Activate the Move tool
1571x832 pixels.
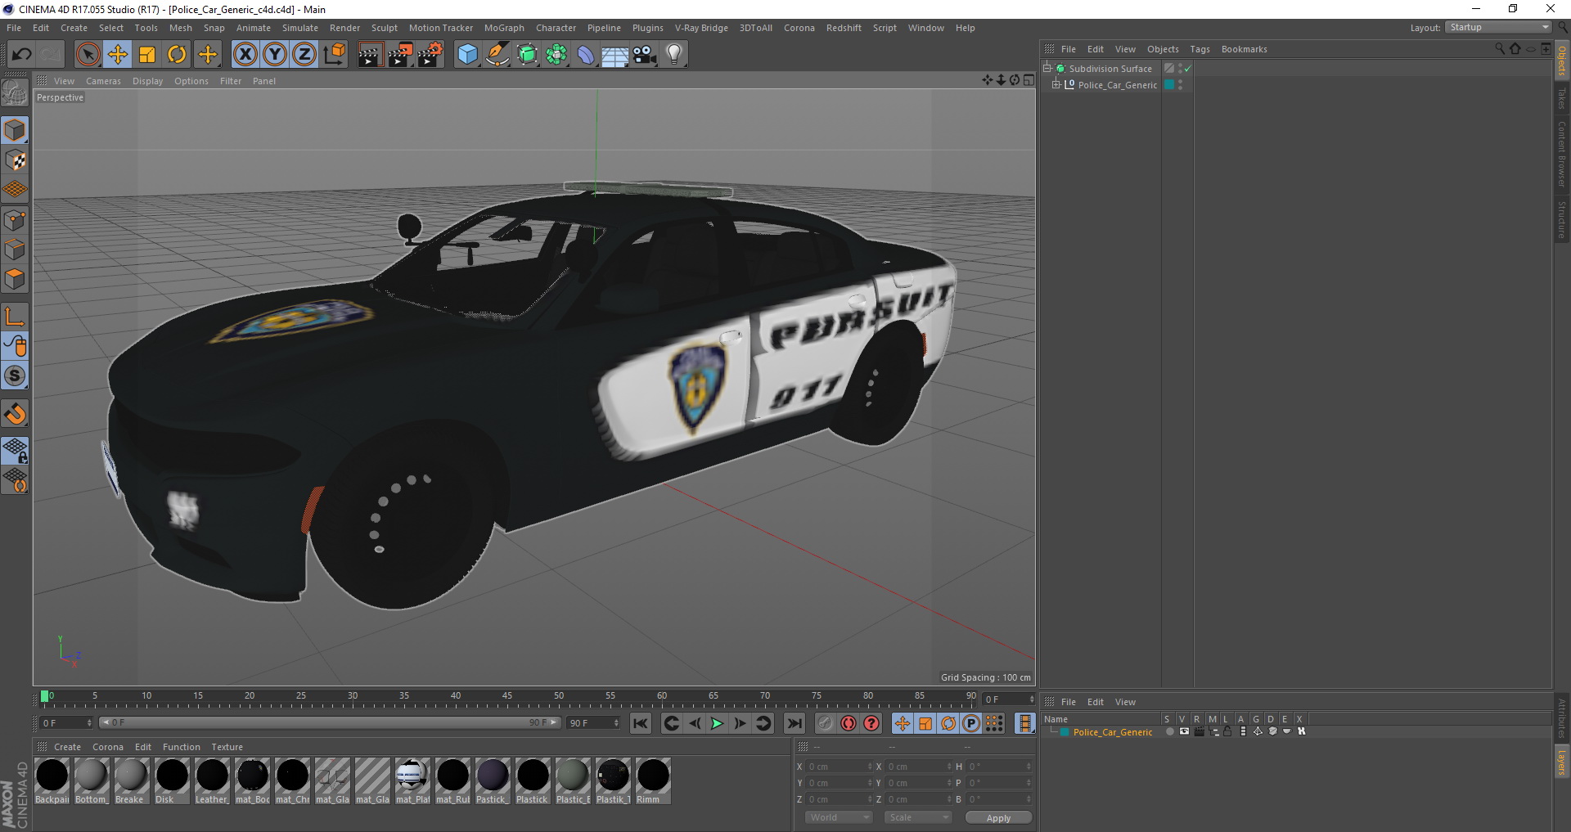click(x=118, y=55)
